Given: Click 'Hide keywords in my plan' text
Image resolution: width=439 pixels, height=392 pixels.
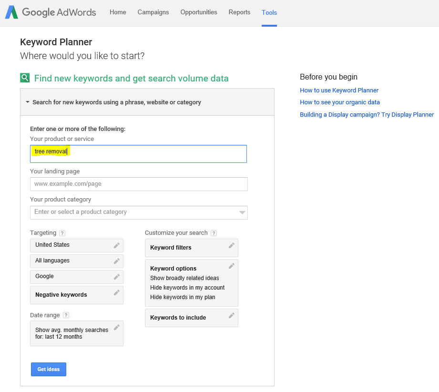Looking at the screenshot, I should pyautogui.click(x=183, y=297).
